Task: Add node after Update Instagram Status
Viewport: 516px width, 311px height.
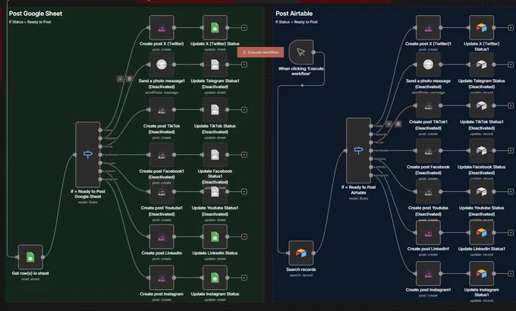Action: click(x=244, y=278)
